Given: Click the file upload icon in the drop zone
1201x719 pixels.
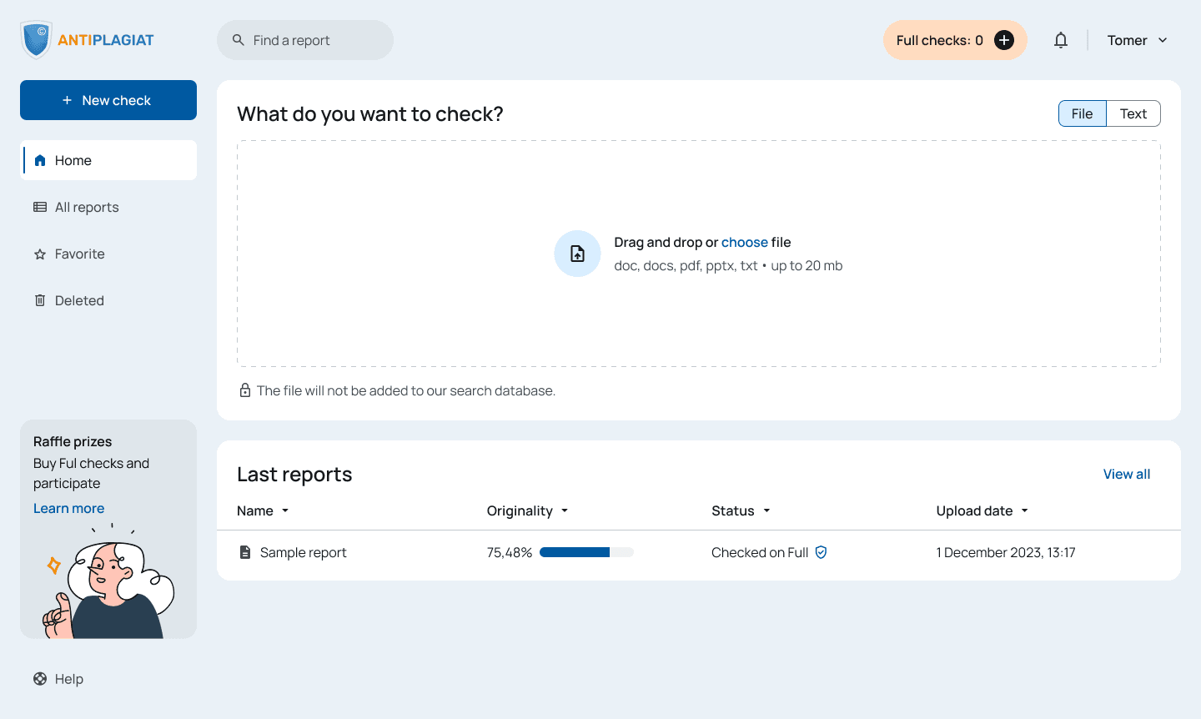Looking at the screenshot, I should (577, 254).
